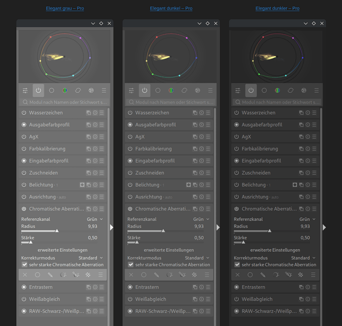Open Korrekturmodus dropdown in Elegant dunkel panel

[x=197, y=258]
